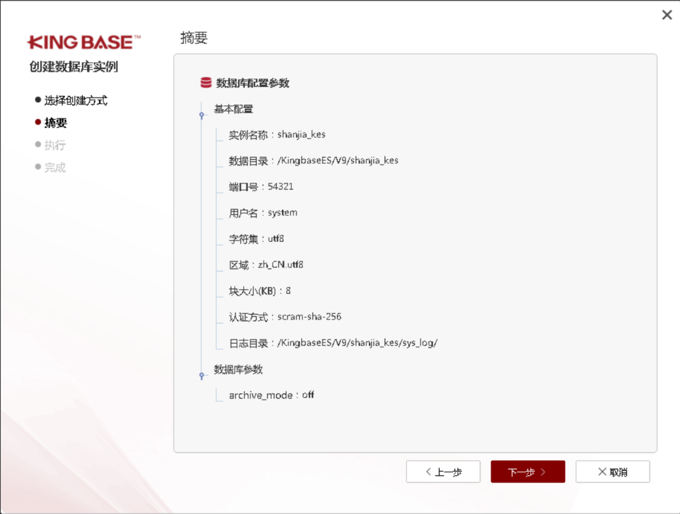Click the red database icon beside 数据库配置参数
Viewport: 680px width, 514px height.
point(206,82)
